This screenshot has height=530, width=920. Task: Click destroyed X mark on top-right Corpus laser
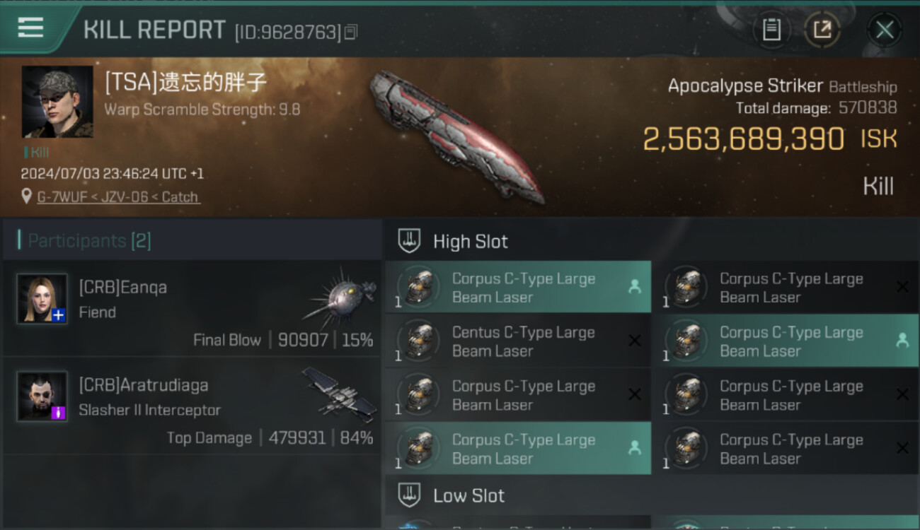pyautogui.click(x=902, y=287)
